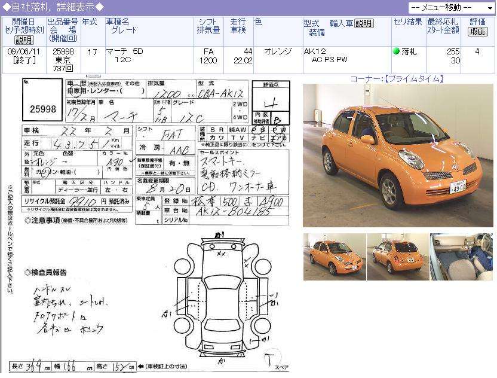
Task: Click the year value 17
Action: 93,52
